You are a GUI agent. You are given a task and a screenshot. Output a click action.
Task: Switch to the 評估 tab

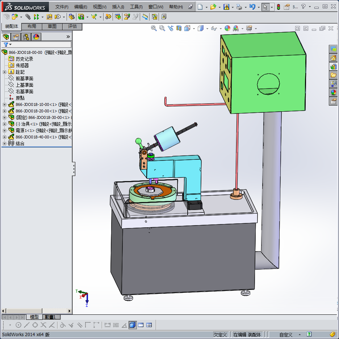tap(72, 26)
